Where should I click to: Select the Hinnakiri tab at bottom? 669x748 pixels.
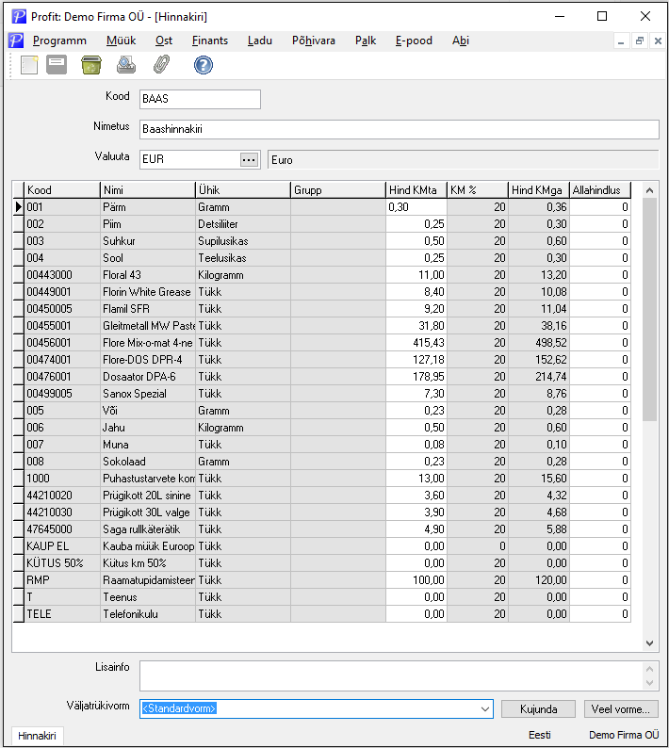38,736
